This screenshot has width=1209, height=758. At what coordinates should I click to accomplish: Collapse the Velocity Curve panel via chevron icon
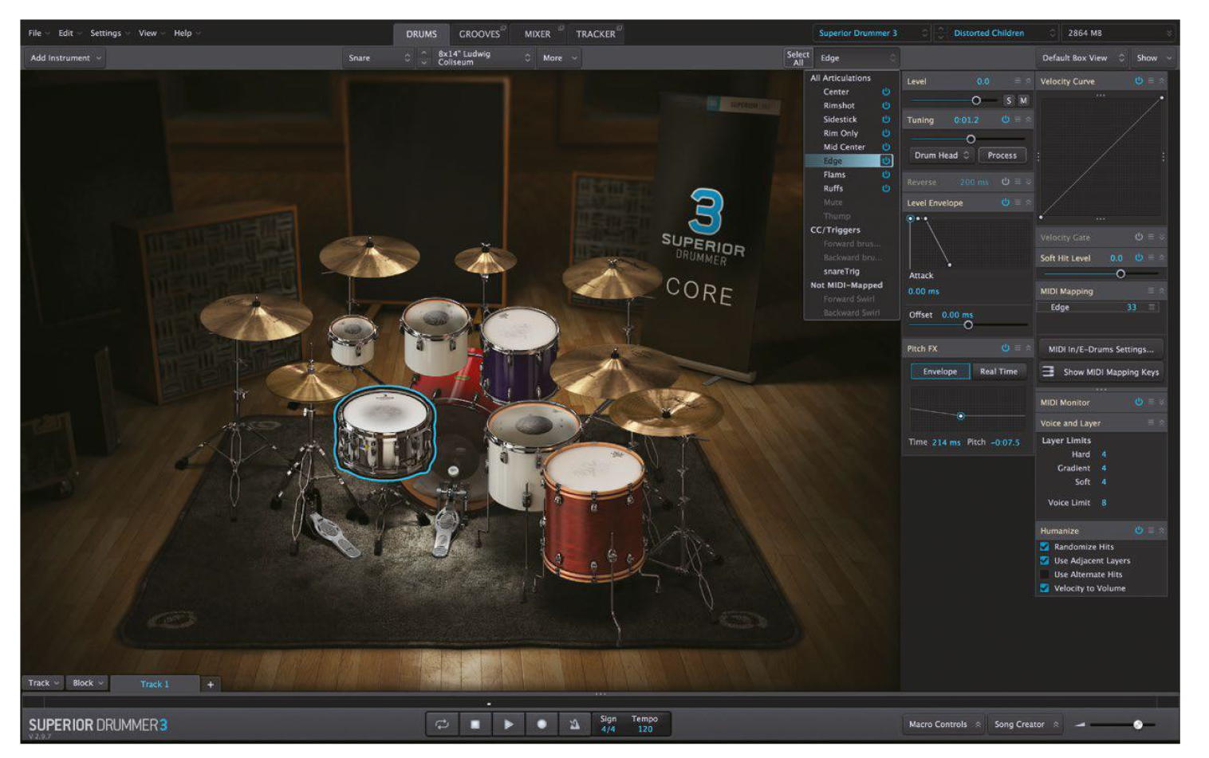pyautogui.click(x=1161, y=81)
